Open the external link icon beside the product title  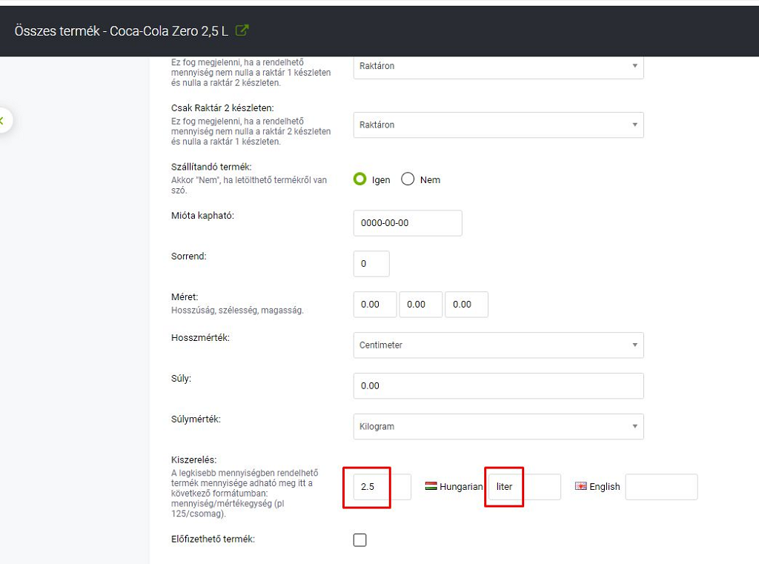click(x=242, y=31)
